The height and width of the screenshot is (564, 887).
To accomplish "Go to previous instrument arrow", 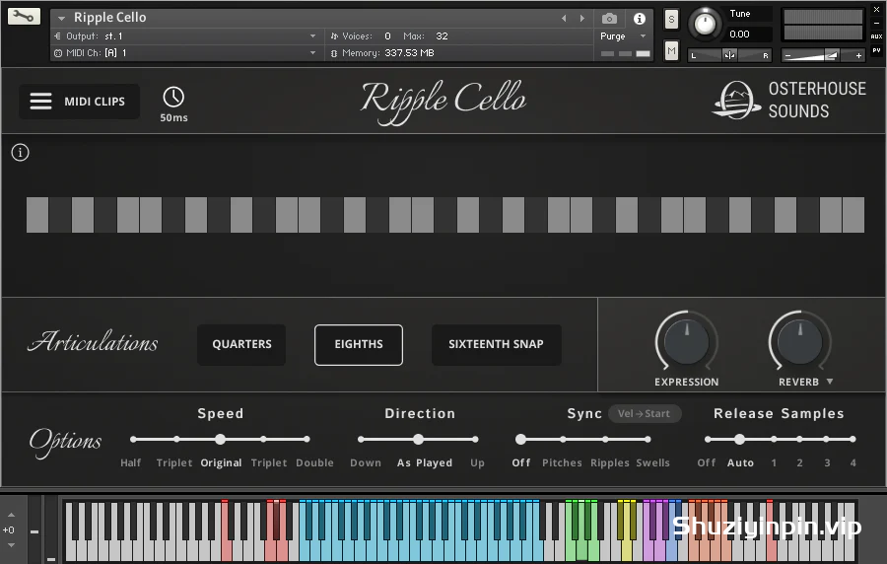I will pos(564,18).
